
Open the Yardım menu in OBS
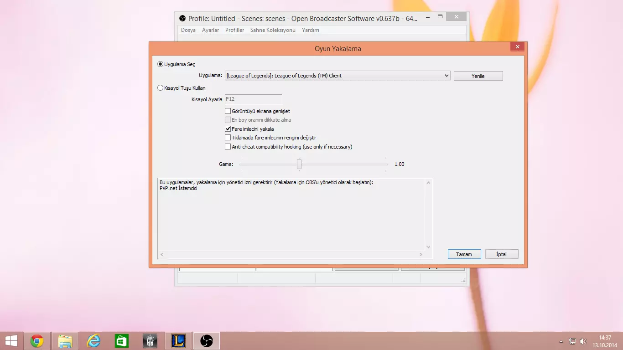tap(311, 30)
